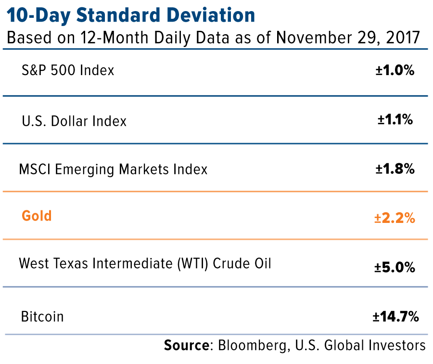Click the "(WTI)" abbreviation
This screenshot has height=364, width=433.
[194, 264]
